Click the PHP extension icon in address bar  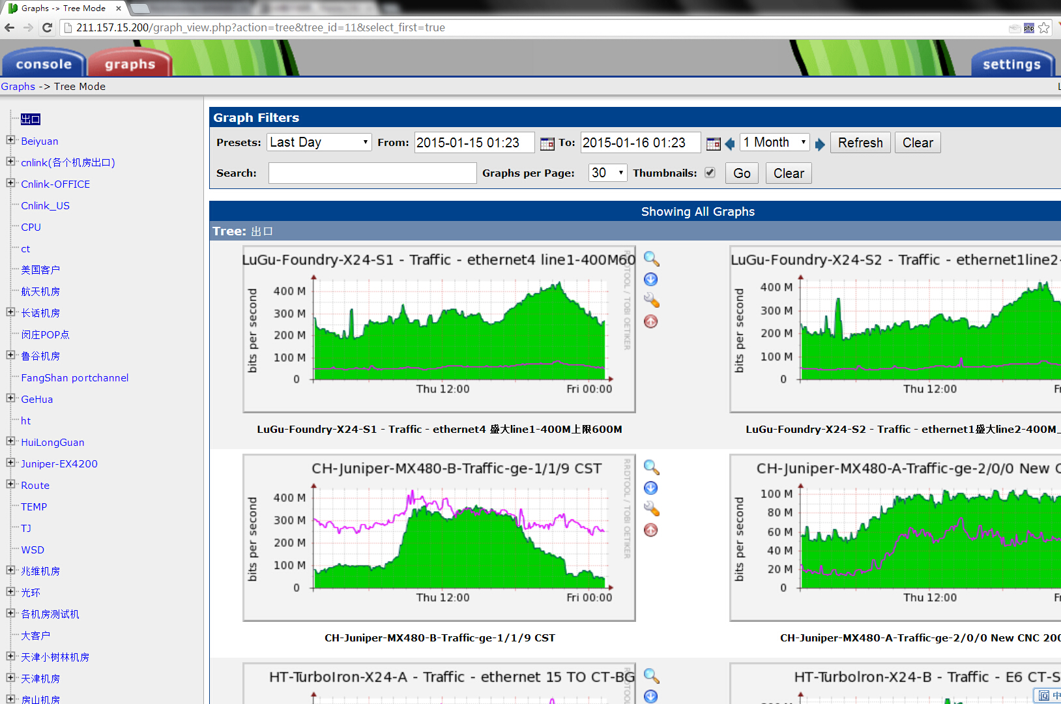[x=1029, y=28]
